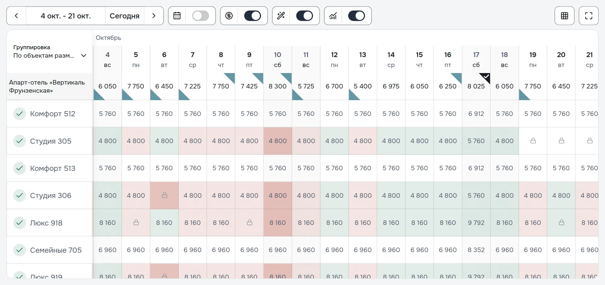The height and width of the screenshot is (285, 605).
Task: Click the magic wand icon
Action: 281,16
